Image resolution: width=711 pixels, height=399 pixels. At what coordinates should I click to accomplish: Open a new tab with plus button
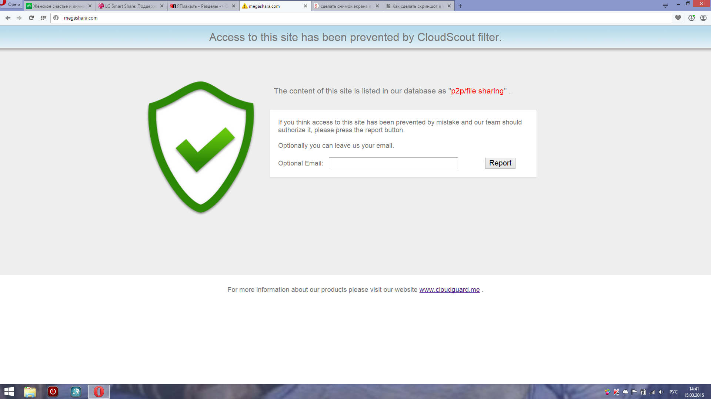pyautogui.click(x=460, y=6)
